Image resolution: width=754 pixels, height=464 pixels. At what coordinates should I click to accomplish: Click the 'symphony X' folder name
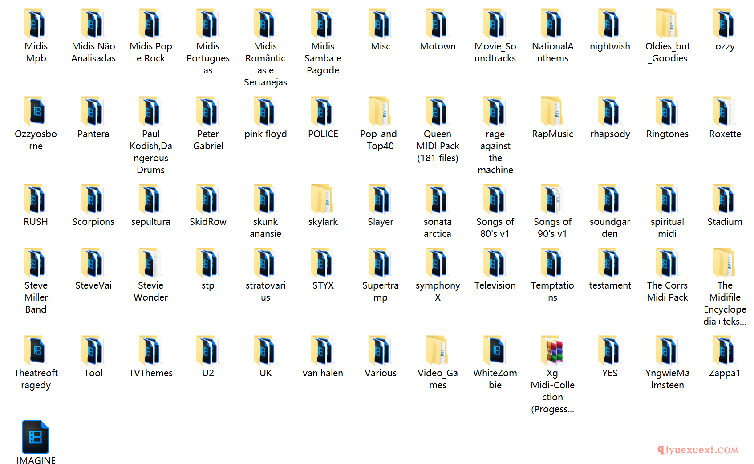pyautogui.click(x=438, y=291)
